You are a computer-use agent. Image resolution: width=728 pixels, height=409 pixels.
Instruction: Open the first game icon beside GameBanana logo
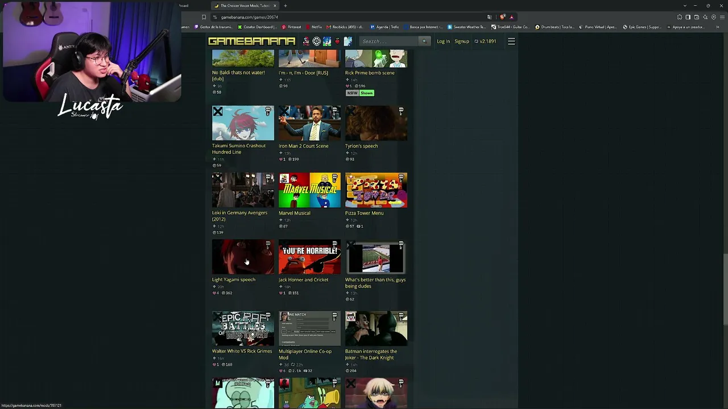click(x=306, y=41)
